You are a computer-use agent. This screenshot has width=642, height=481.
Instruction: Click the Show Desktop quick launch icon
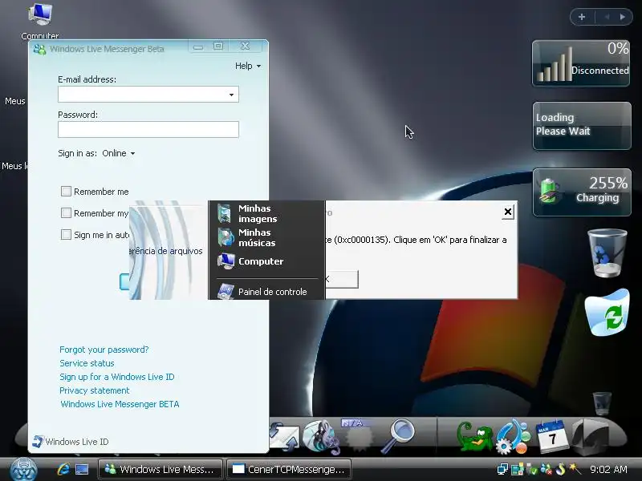[x=82, y=469]
